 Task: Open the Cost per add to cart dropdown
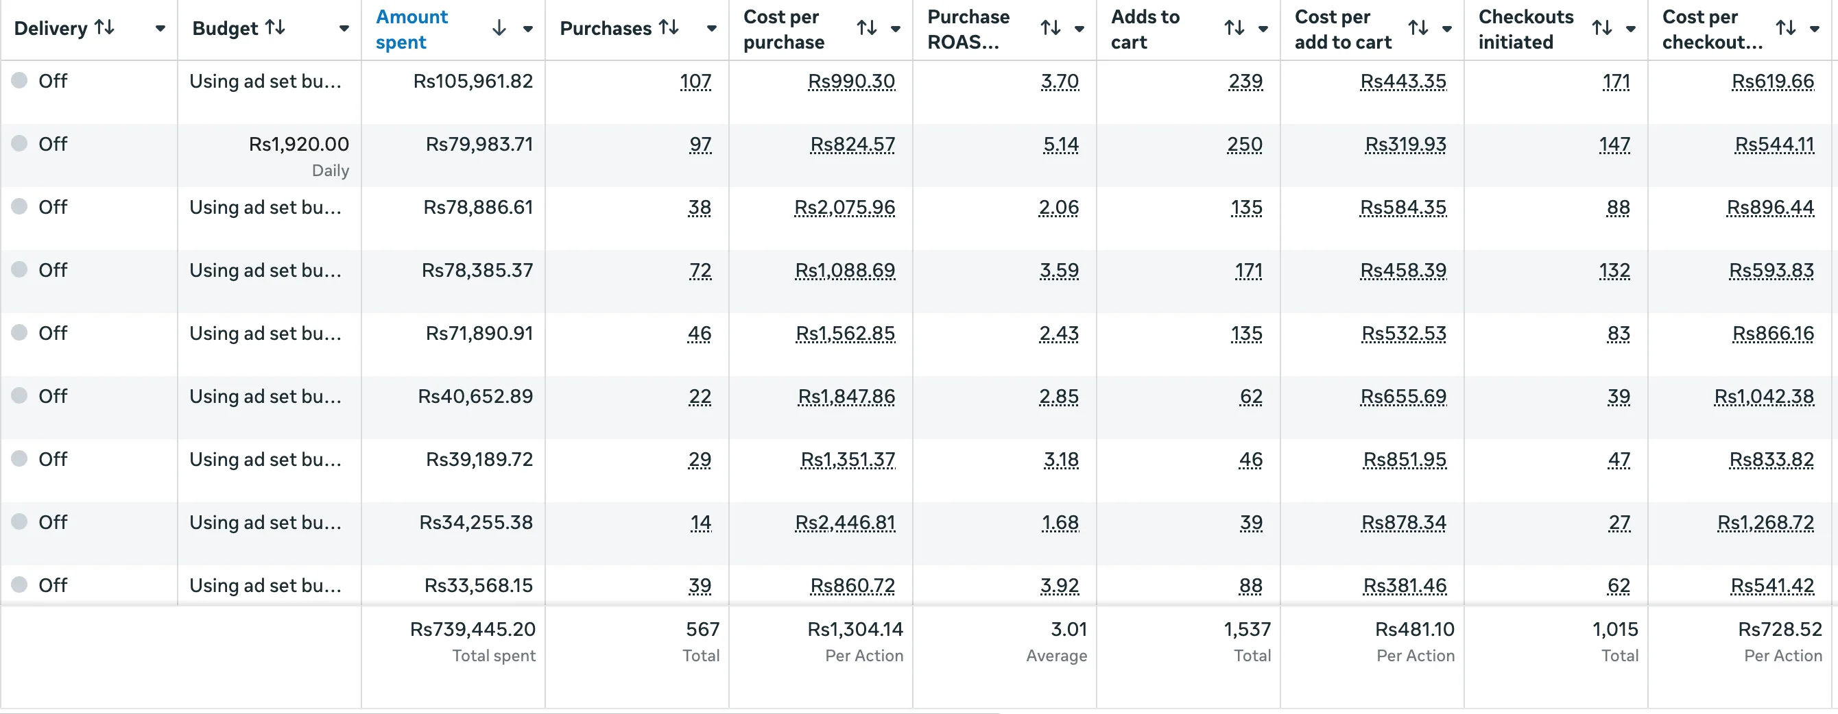tap(1447, 29)
